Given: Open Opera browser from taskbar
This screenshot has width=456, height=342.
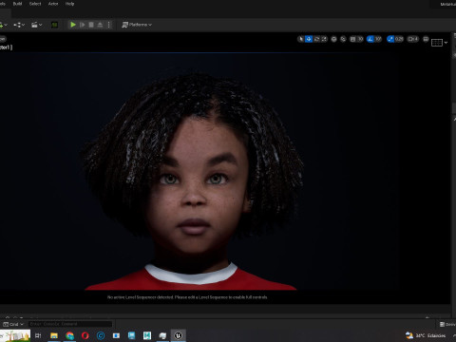Looking at the screenshot, I should coord(85,335).
